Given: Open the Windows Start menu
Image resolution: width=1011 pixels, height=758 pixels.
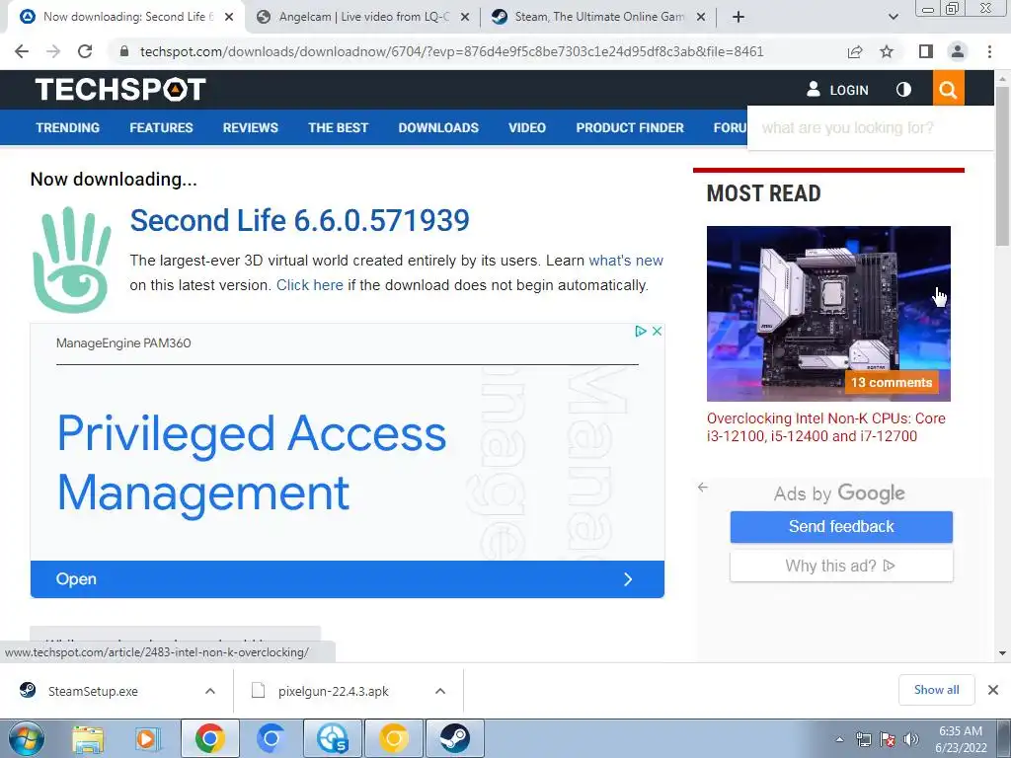Looking at the screenshot, I should [x=26, y=738].
